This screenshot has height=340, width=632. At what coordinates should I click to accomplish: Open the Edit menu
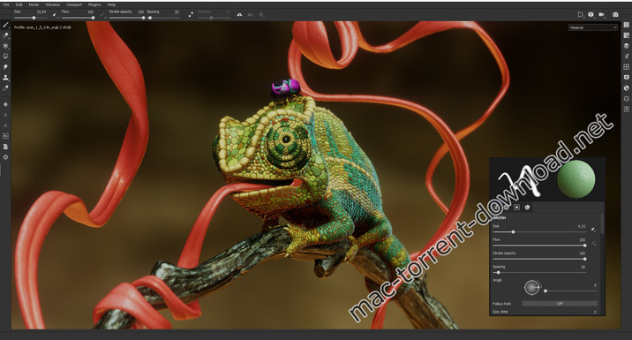(x=19, y=4)
